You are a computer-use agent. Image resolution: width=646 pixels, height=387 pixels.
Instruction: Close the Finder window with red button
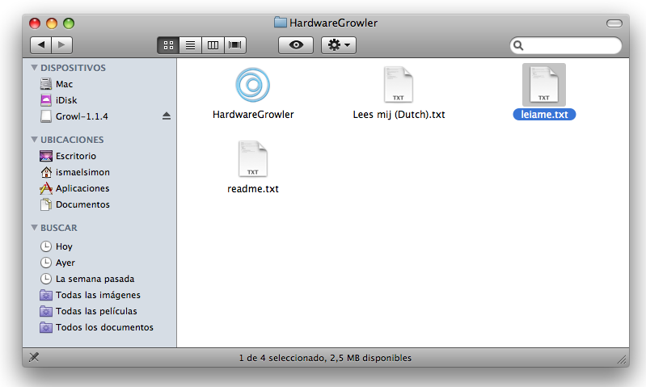coord(35,23)
